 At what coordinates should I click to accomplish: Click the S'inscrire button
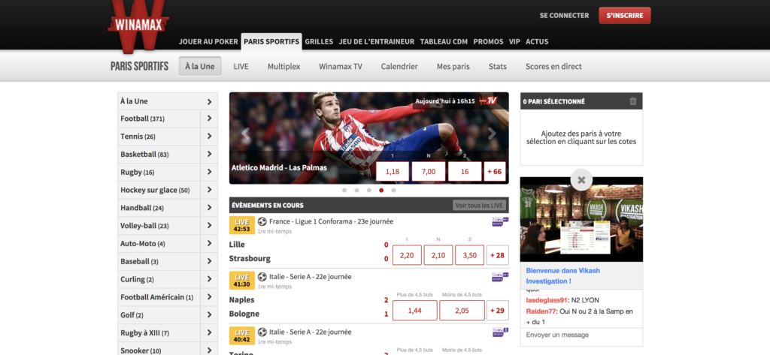click(x=625, y=16)
